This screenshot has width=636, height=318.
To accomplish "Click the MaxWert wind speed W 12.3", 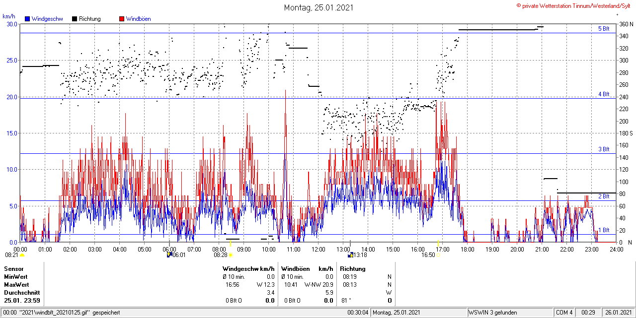I will 266,285.
